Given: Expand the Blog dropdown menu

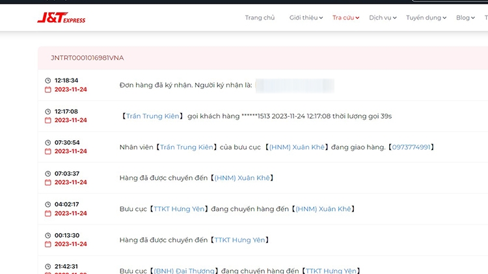Looking at the screenshot, I should coord(466,18).
